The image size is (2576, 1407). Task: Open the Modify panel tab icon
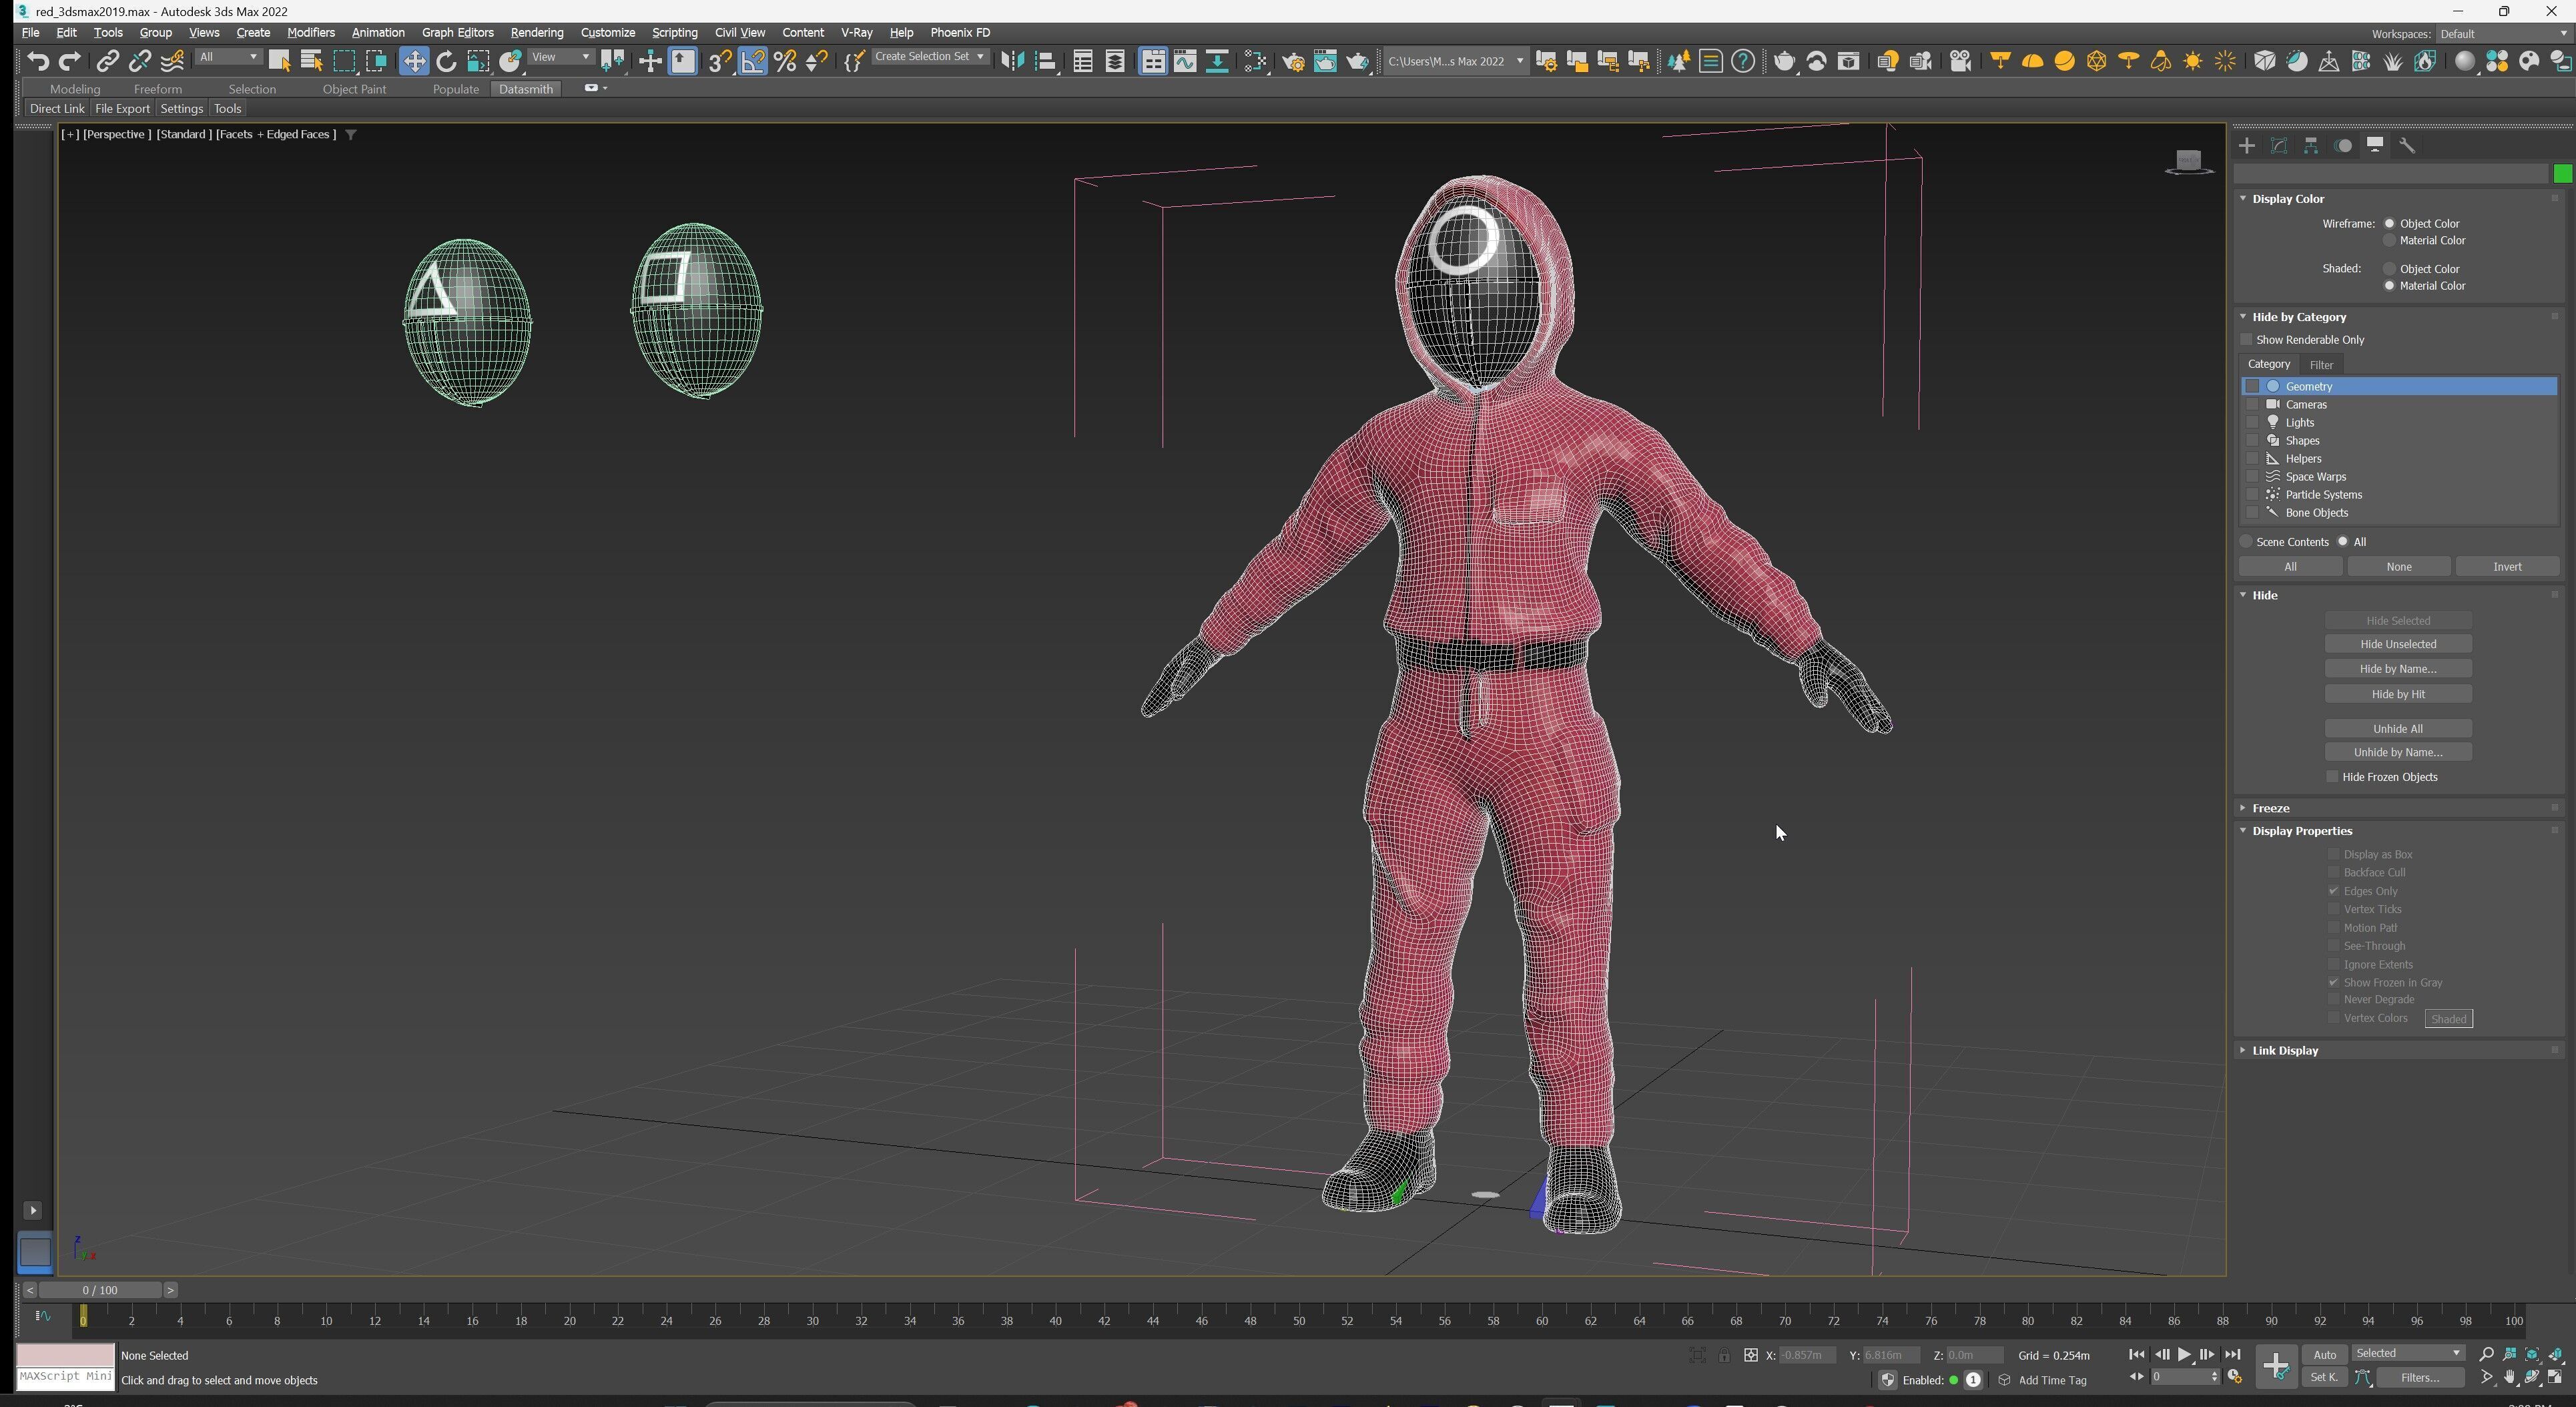click(x=2279, y=146)
